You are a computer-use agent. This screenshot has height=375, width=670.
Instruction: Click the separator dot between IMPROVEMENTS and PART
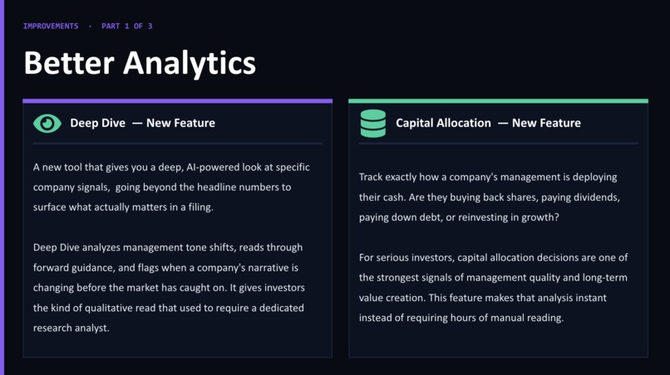pyautogui.click(x=90, y=26)
